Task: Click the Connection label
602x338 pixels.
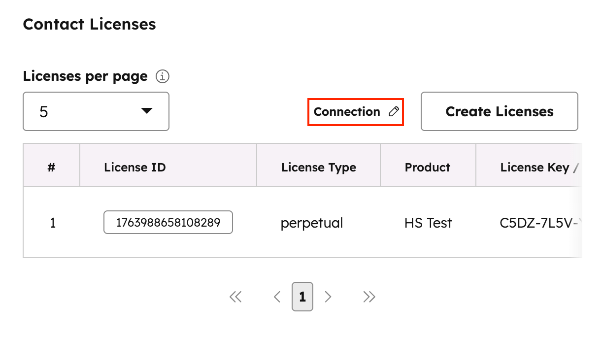Action: click(x=347, y=112)
